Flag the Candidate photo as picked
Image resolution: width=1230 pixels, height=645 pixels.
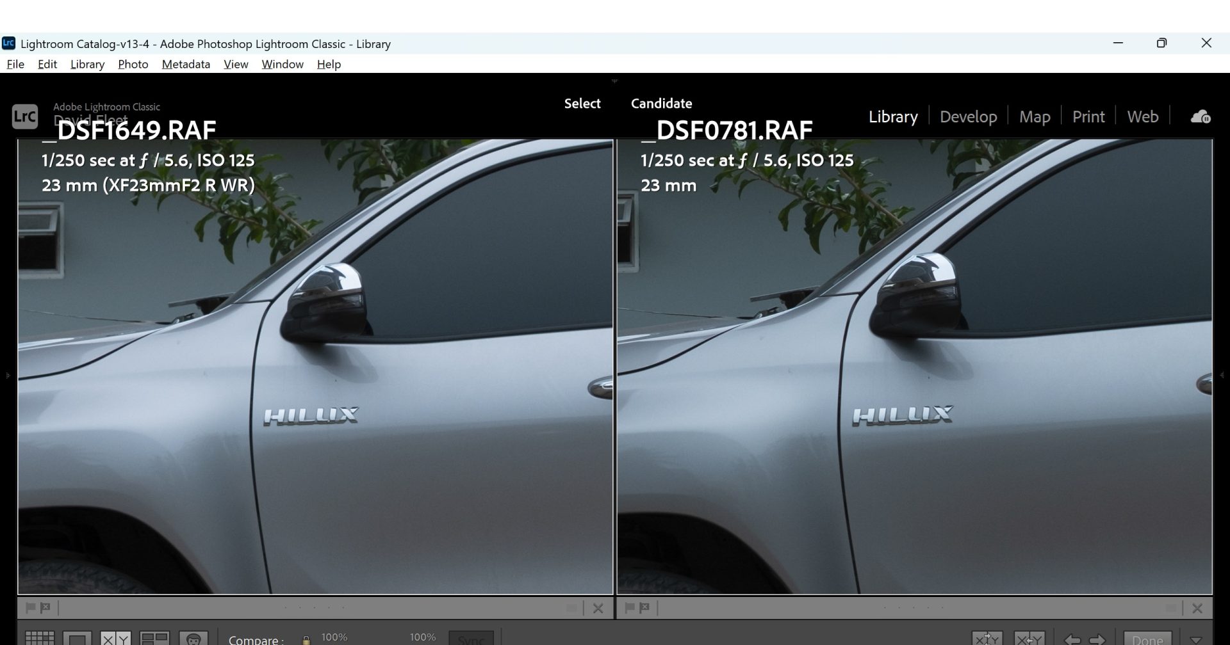coord(629,608)
